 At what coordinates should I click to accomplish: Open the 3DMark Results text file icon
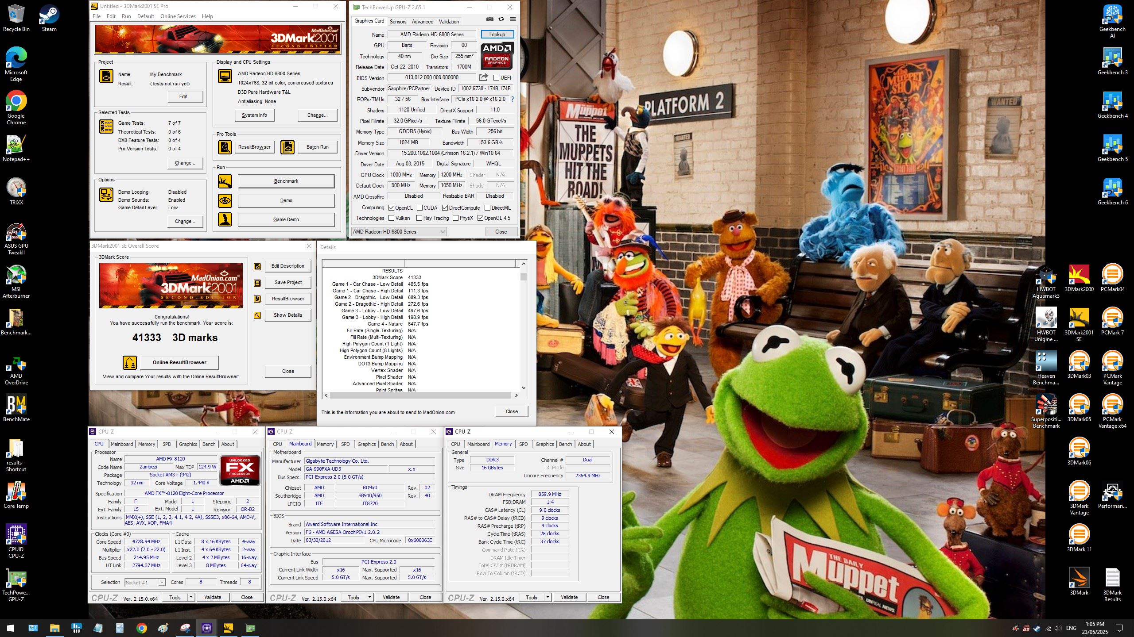pyautogui.click(x=1112, y=585)
